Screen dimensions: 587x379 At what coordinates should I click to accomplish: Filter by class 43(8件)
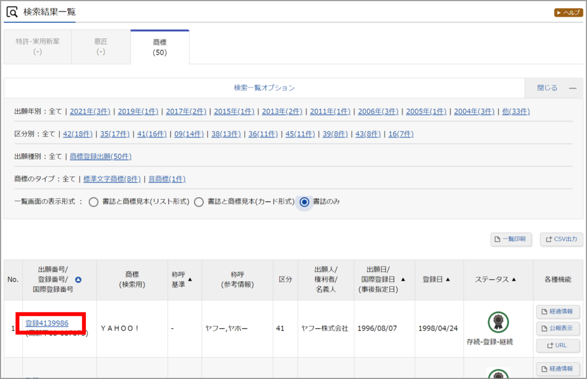pos(368,134)
